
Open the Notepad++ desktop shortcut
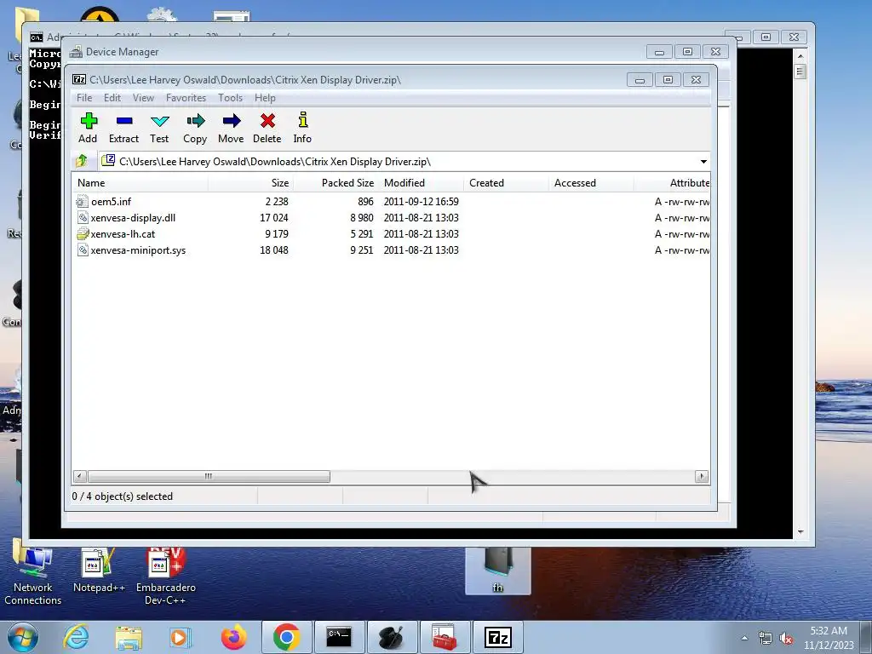click(x=99, y=571)
